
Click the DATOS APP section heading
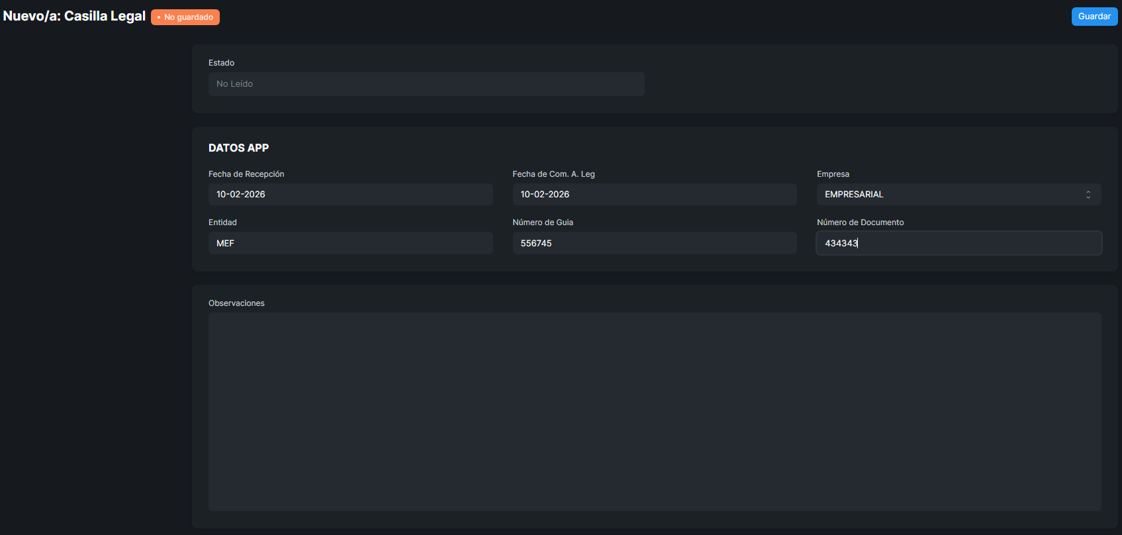click(x=238, y=148)
